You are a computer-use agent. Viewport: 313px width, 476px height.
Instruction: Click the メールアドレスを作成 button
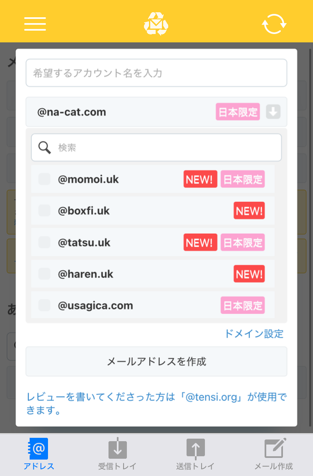156,361
